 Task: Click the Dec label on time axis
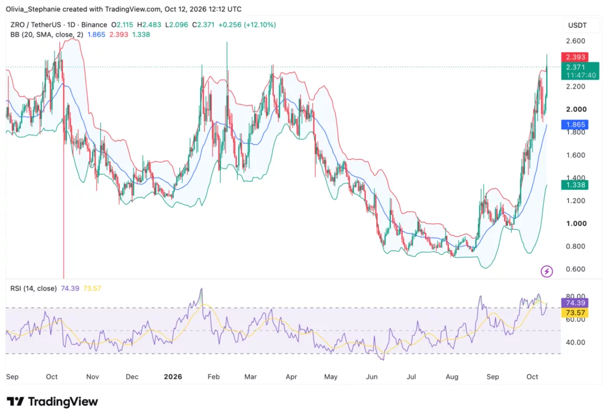[x=132, y=377]
